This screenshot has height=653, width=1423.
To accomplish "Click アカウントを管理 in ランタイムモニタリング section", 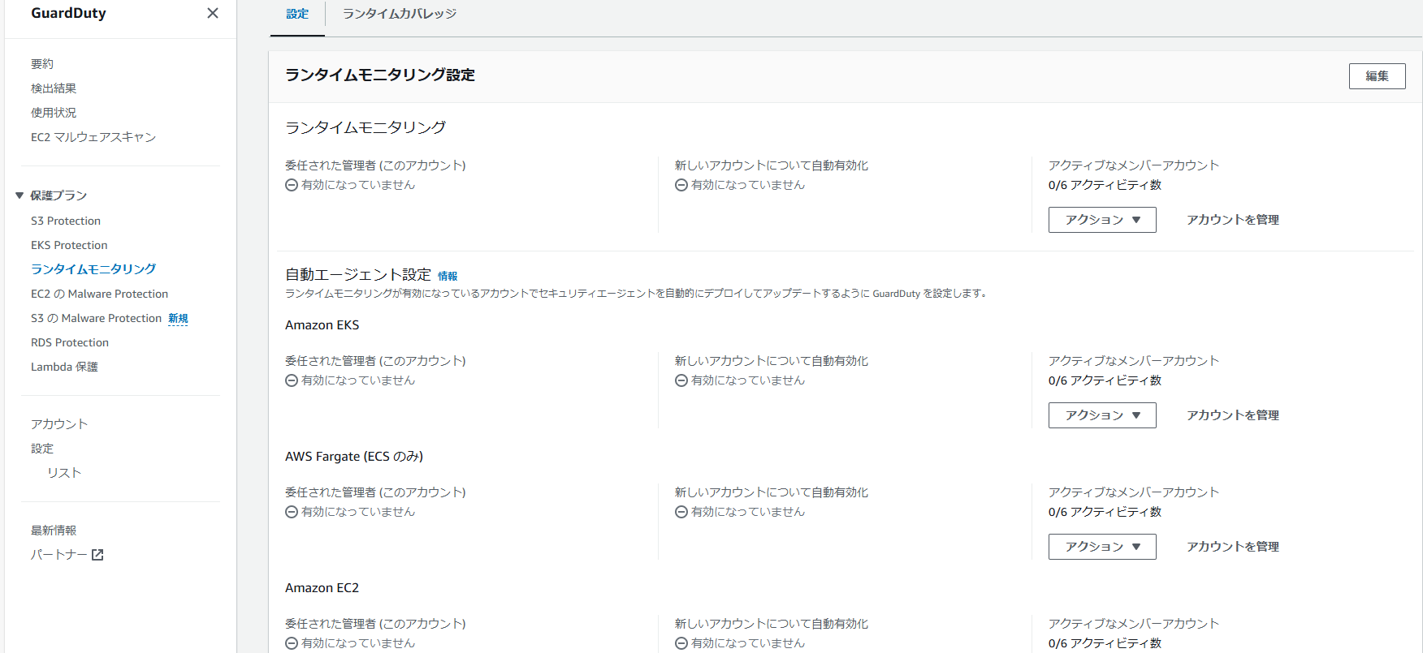I will [1233, 220].
